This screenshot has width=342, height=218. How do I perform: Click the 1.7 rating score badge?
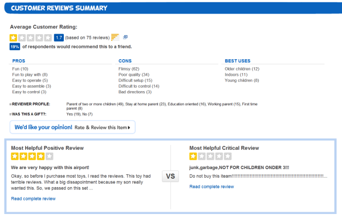pos(59,38)
